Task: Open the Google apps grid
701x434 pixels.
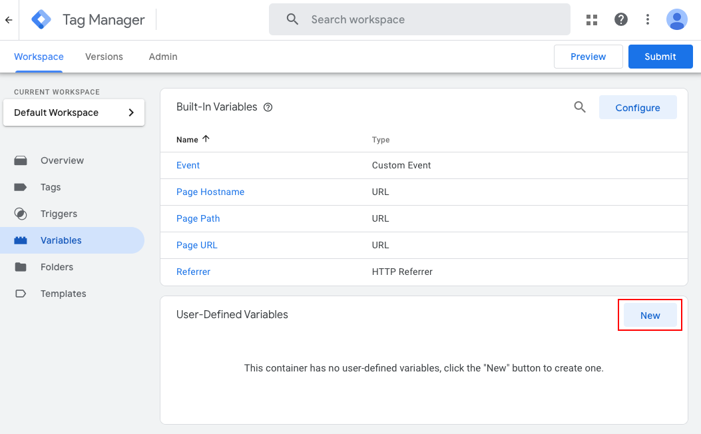Action: 592,20
